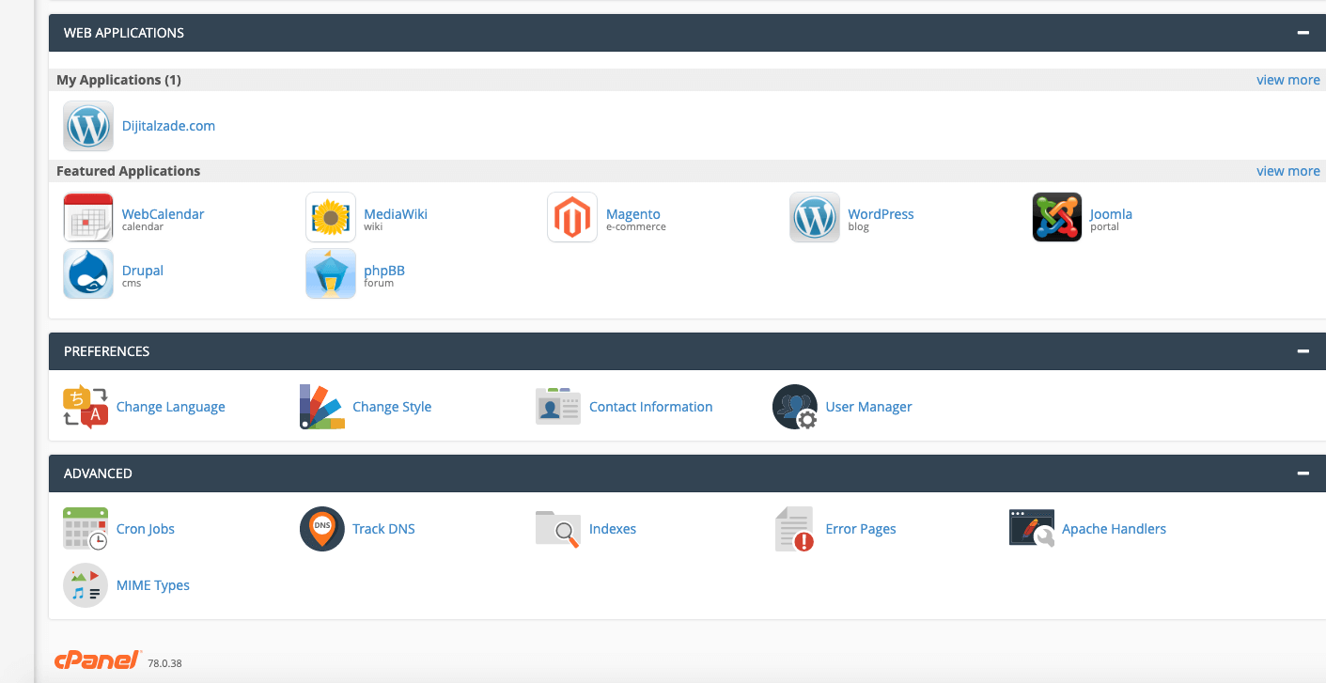Image resolution: width=1326 pixels, height=683 pixels.
Task: Open the Track DNS text link
Action: point(383,529)
